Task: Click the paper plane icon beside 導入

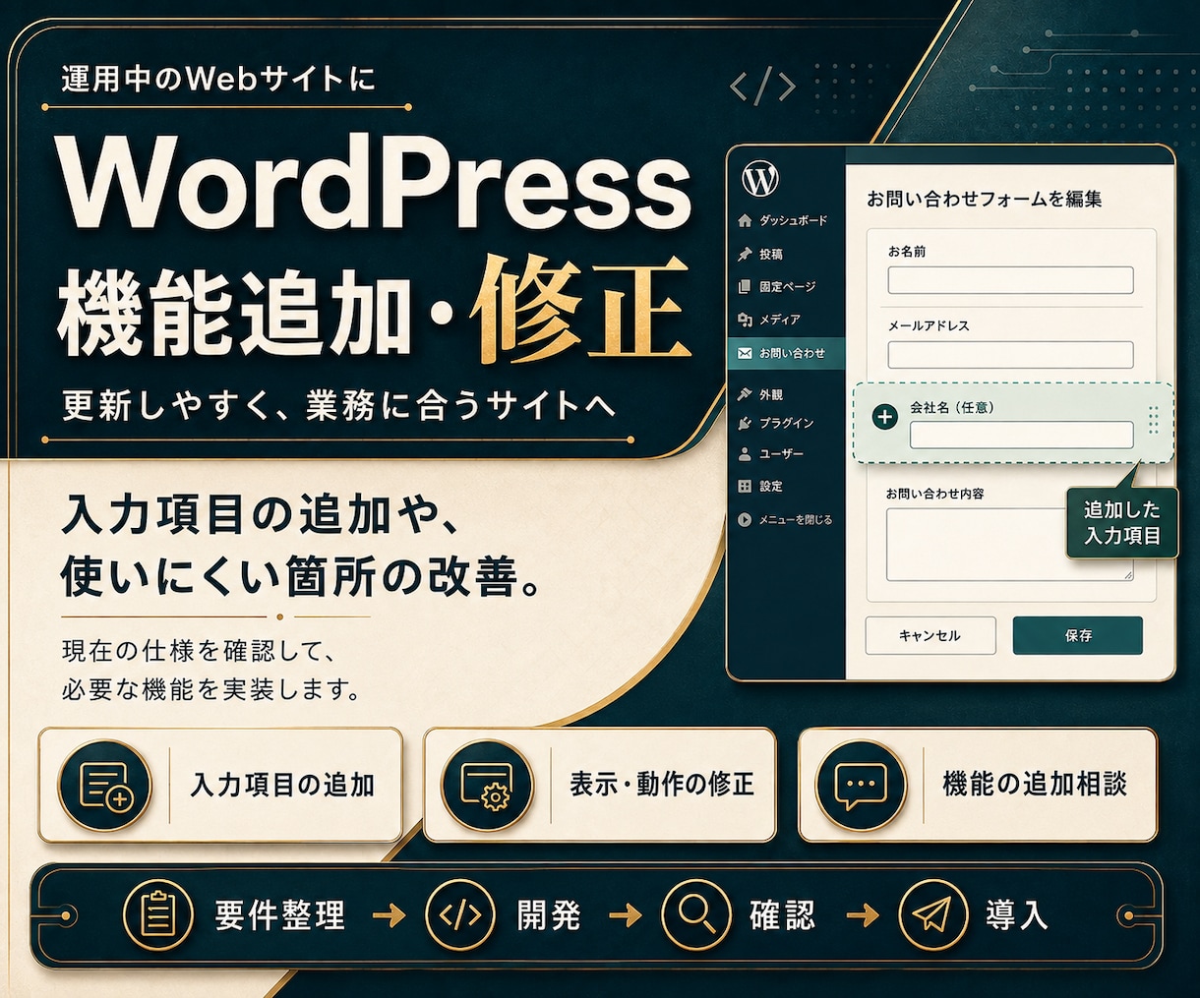Action: point(933,915)
